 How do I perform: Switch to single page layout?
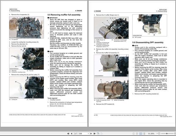tap(133, 134)
